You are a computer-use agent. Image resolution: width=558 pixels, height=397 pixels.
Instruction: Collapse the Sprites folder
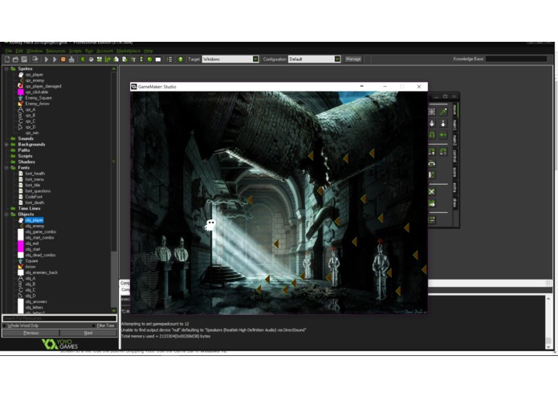click(x=6, y=69)
